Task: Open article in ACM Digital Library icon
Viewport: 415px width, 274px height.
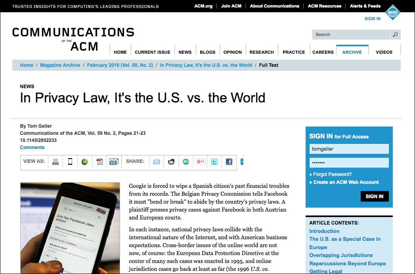Action: click(84, 162)
